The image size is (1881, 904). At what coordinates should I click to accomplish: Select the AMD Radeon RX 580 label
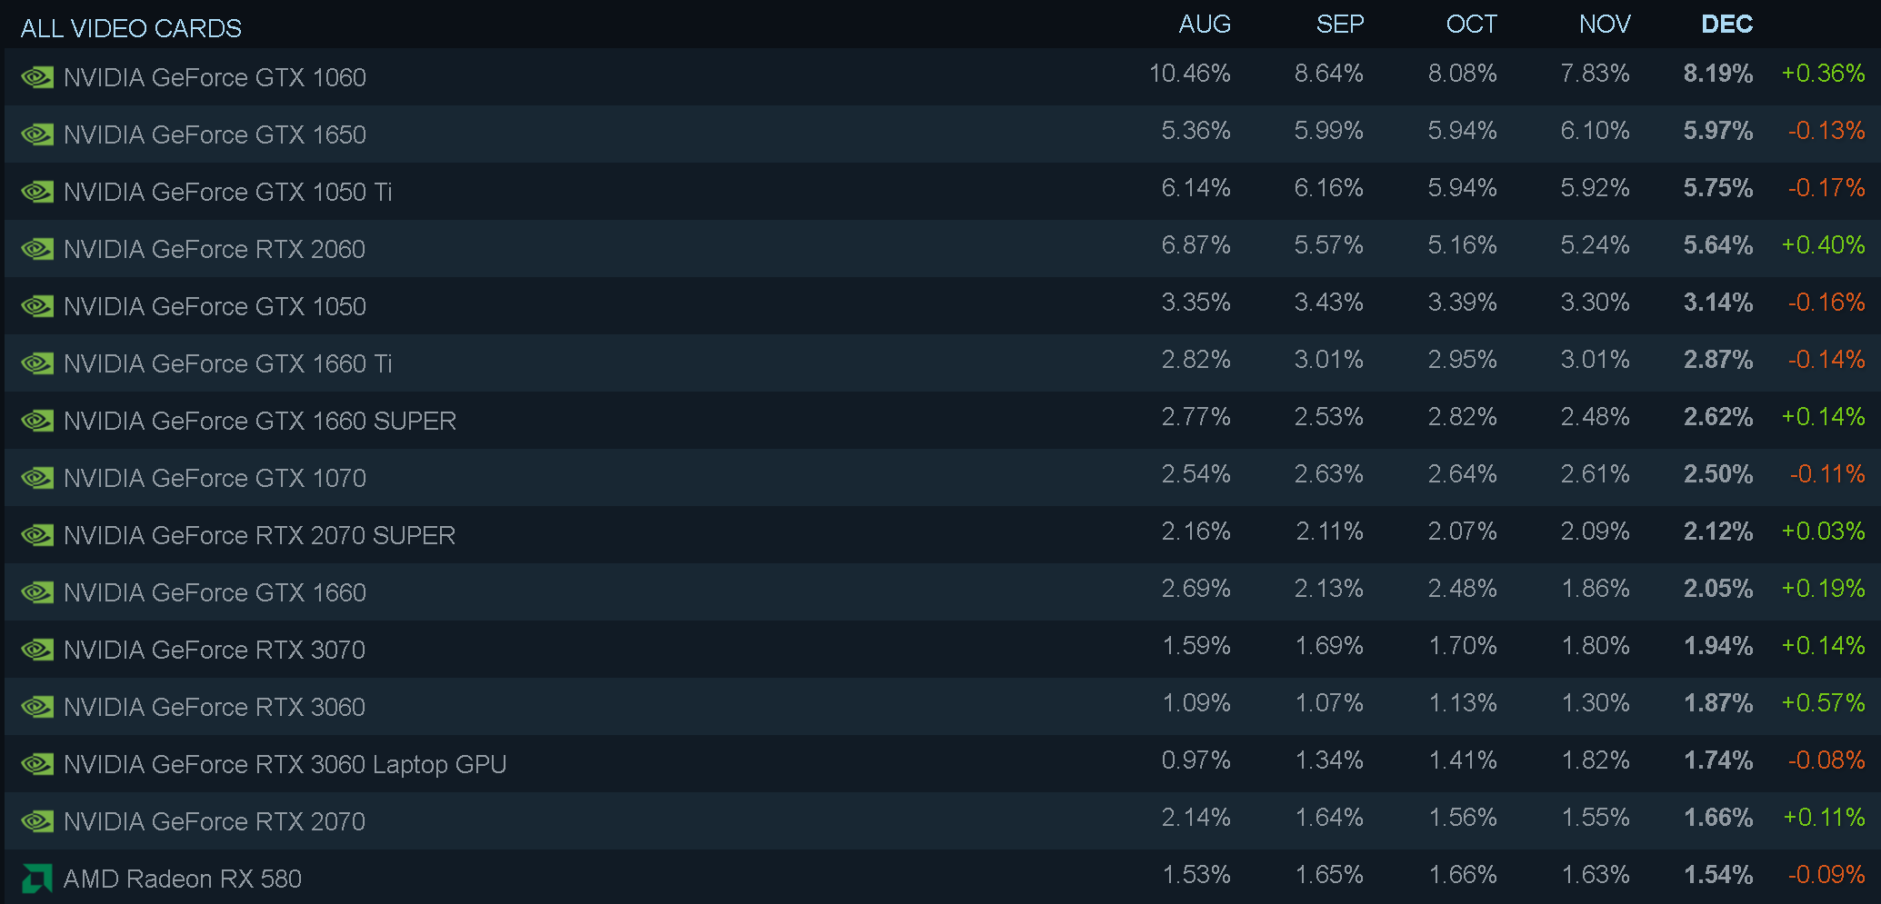(x=182, y=879)
